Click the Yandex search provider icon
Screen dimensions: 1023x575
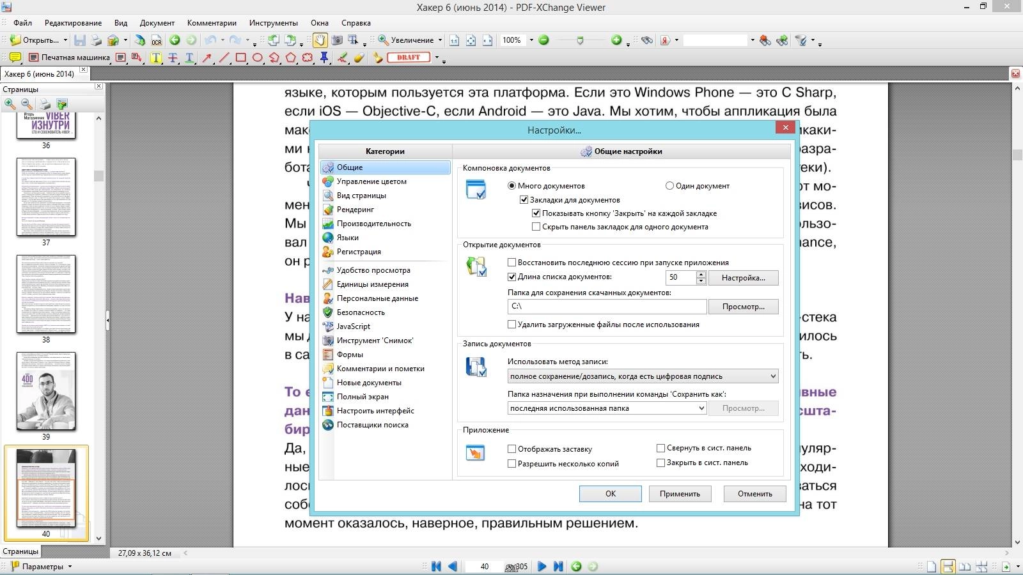click(x=665, y=40)
